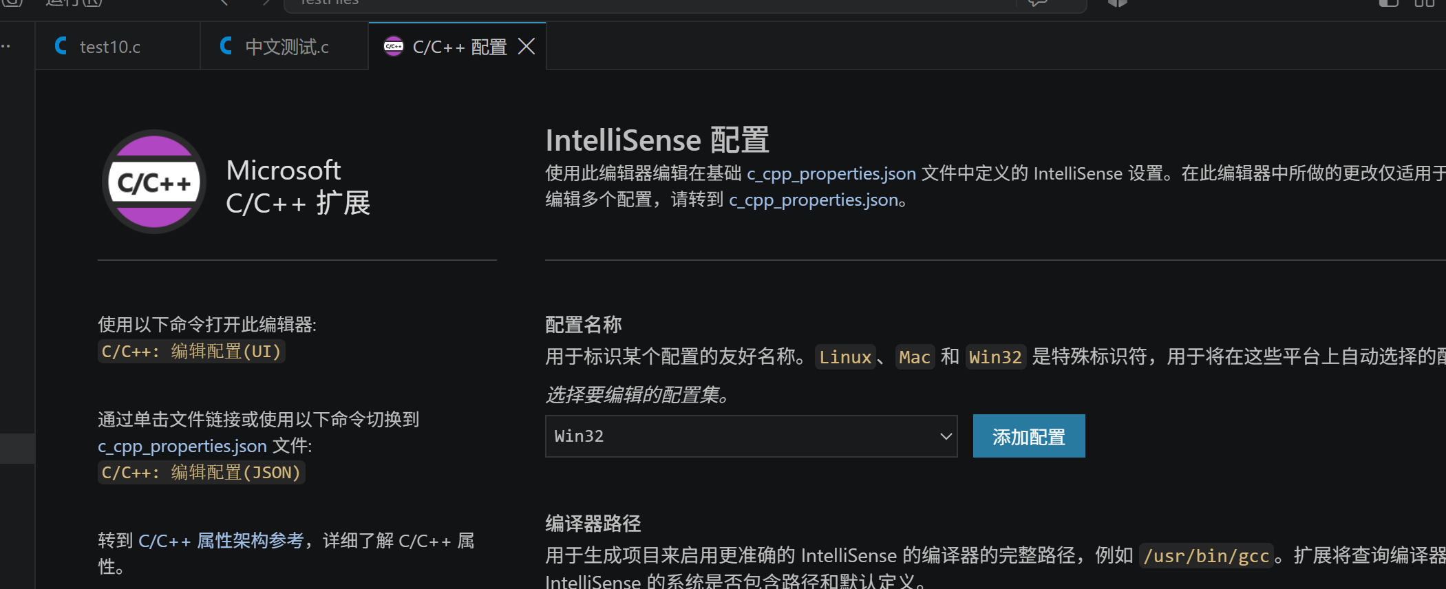Click the '使用以下命令打开此编辑器:' text
The image size is (1446, 589).
click(207, 325)
